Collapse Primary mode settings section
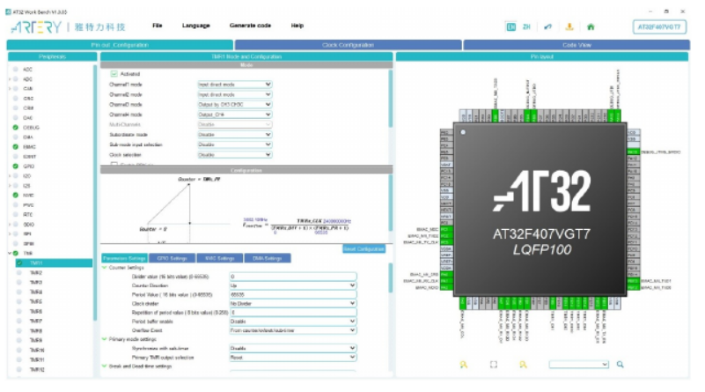 coord(105,339)
